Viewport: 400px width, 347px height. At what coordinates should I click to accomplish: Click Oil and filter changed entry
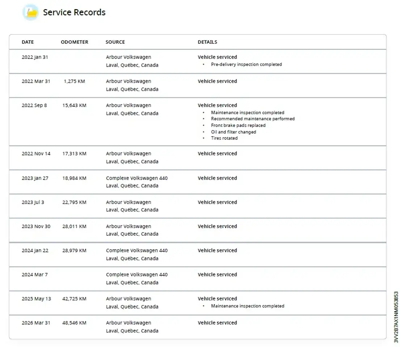point(233,132)
